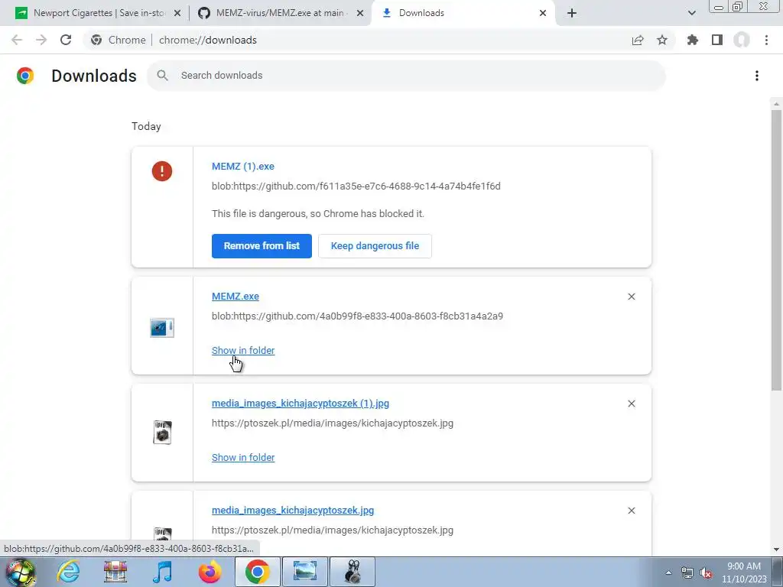Click the Remove from list button
783x587 pixels.
[x=262, y=246]
